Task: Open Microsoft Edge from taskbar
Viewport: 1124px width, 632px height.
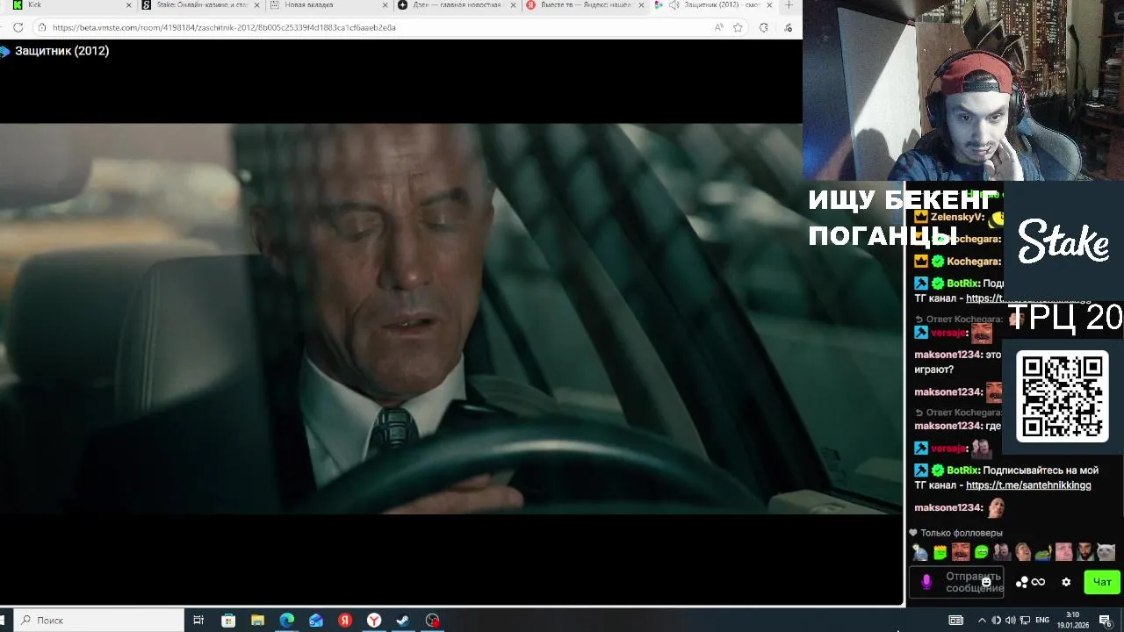Action: (286, 621)
